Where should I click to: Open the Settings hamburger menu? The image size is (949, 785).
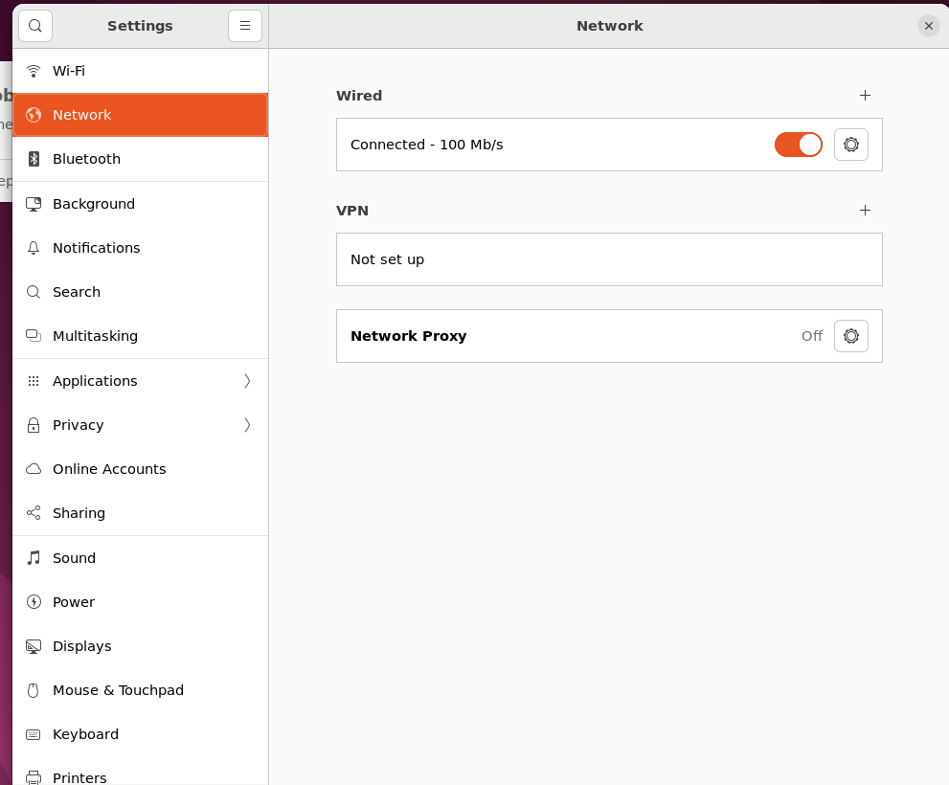click(x=244, y=26)
